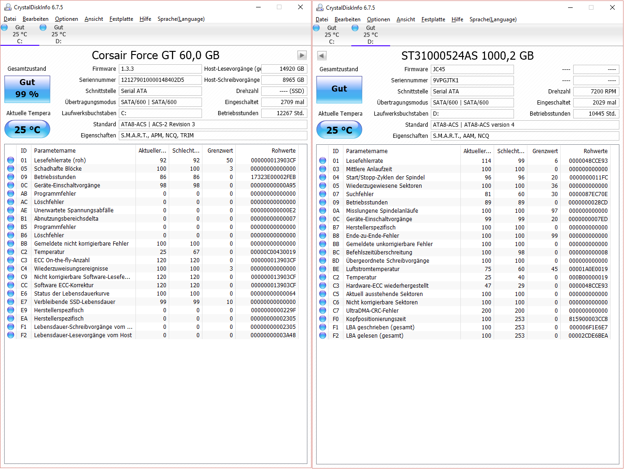This screenshot has height=469, width=624.
Task: Click status orb for Software ECC-Korrektur row
Action: coord(11,285)
